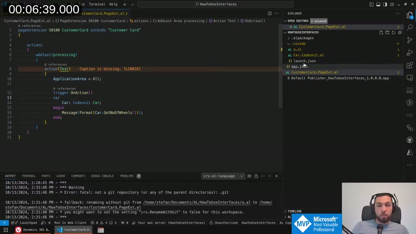
Task: Expand the .alpackages folder
Action: point(302,38)
